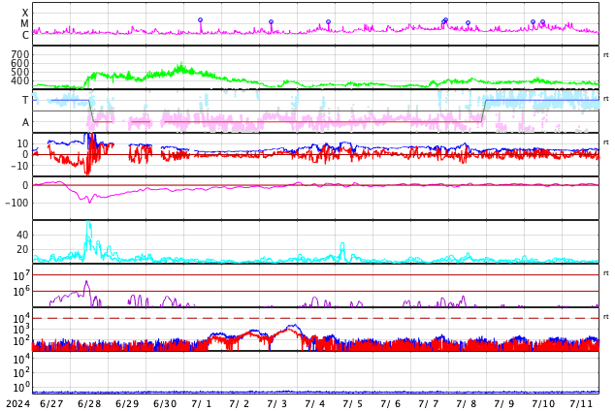
Task: Click the 2024 year label
Action: (x=17, y=403)
